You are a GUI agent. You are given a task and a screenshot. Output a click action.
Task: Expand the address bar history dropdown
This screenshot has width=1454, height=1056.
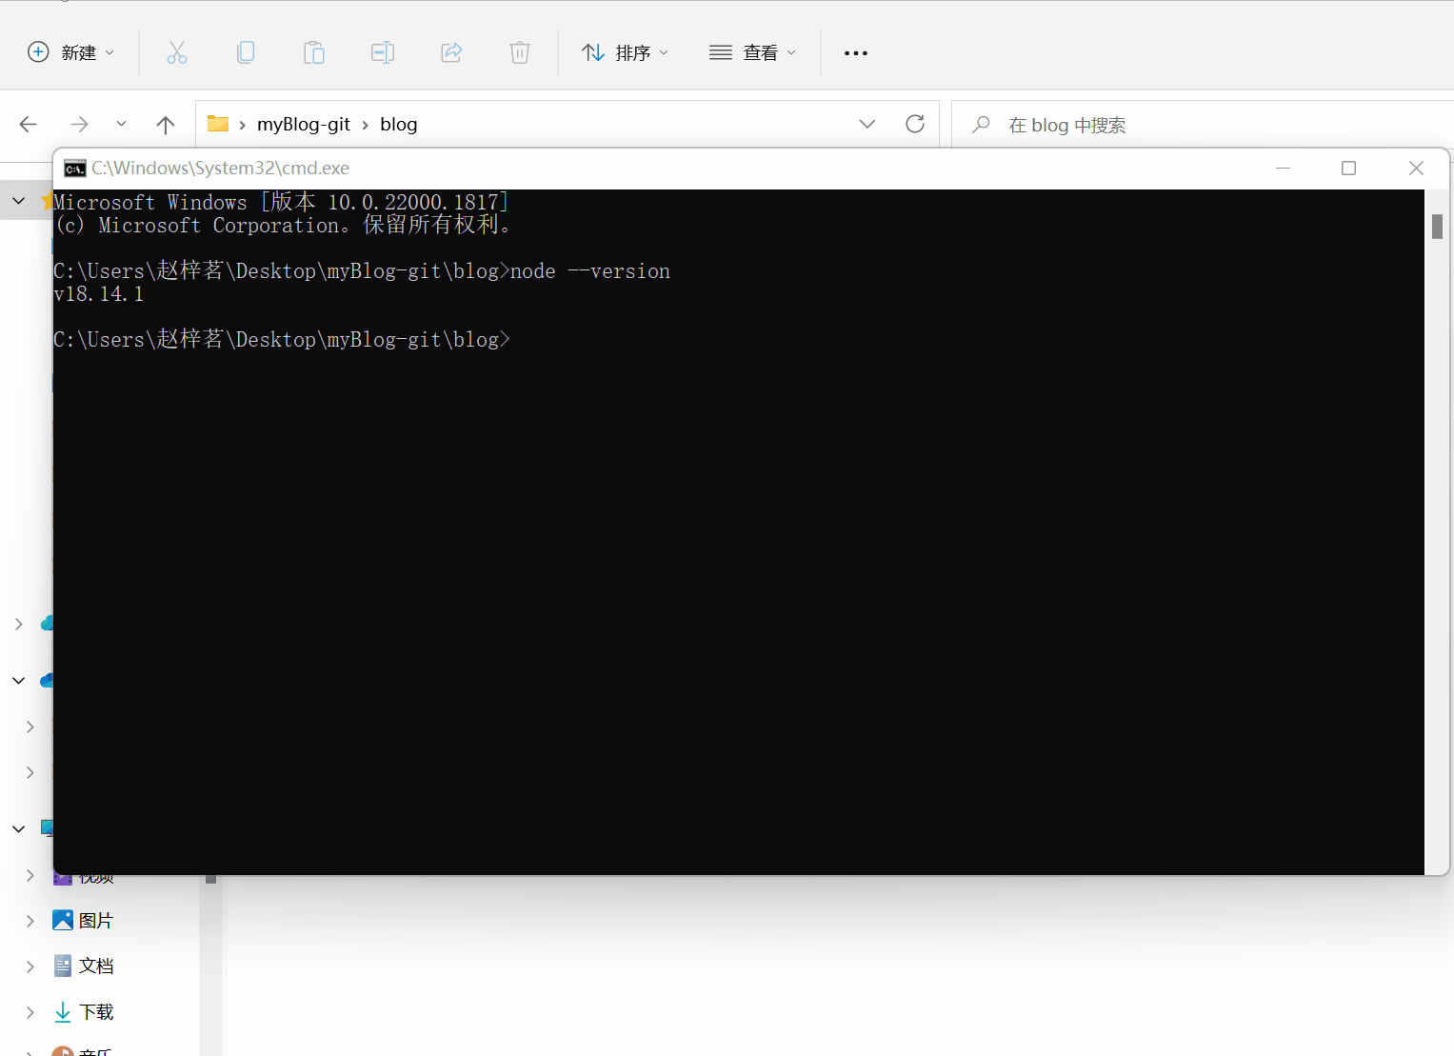click(867, 124)
